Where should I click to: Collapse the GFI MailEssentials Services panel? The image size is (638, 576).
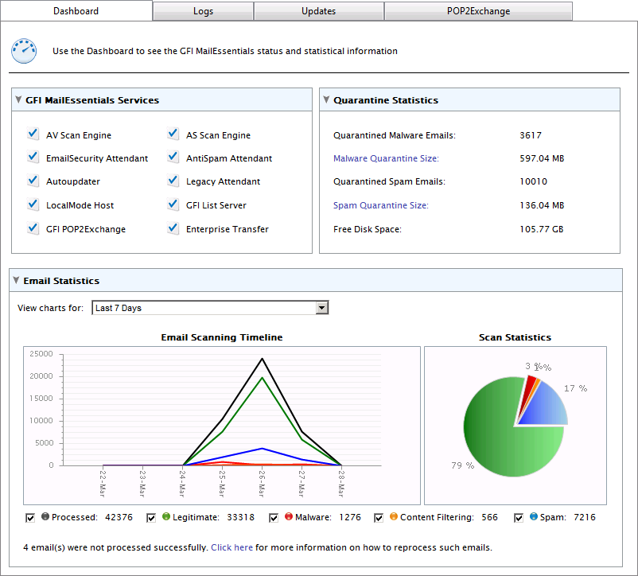(x=18, y=99)
